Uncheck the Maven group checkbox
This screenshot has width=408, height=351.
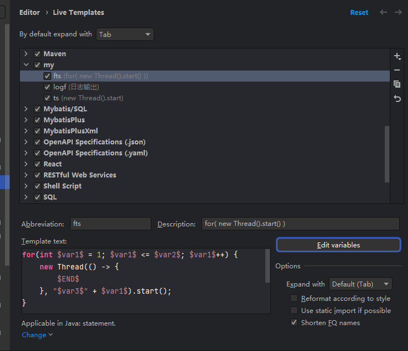click(37, 54)
